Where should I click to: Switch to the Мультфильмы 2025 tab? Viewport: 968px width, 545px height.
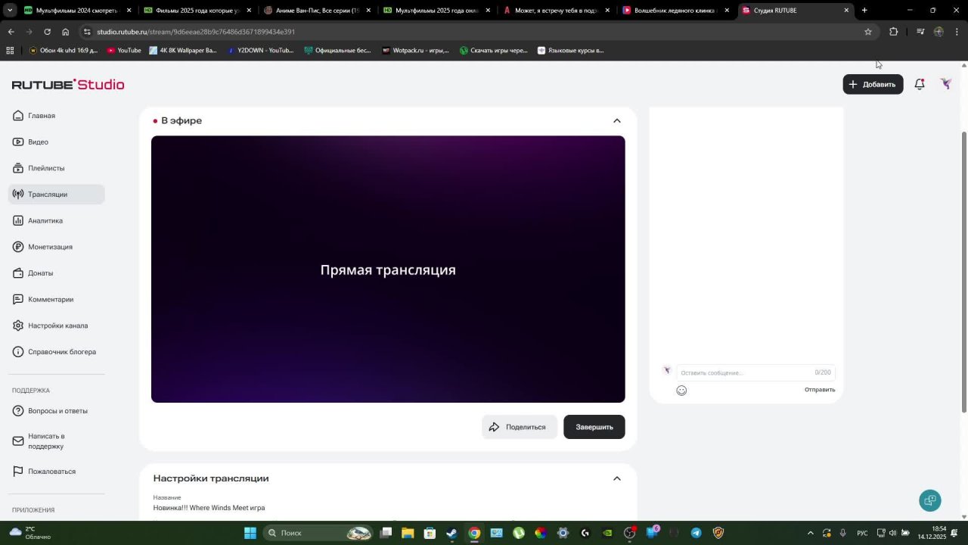click(x=437, y=11)
